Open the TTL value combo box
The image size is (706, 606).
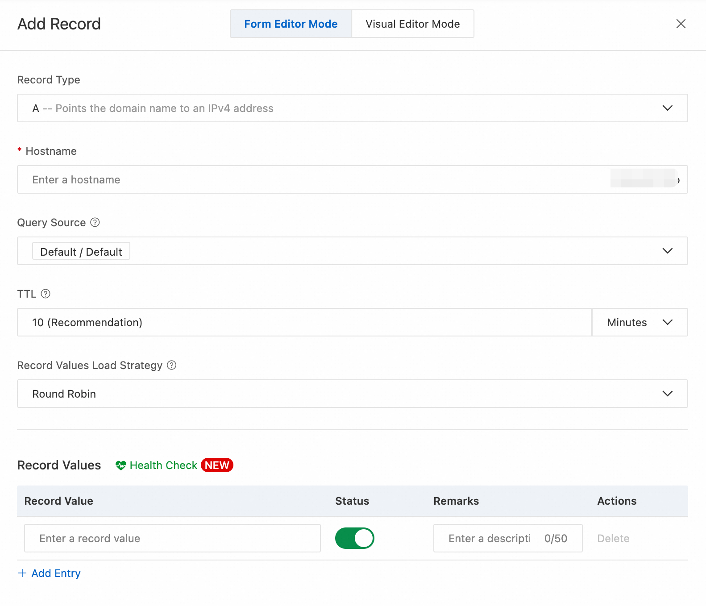tap(304, 322)
